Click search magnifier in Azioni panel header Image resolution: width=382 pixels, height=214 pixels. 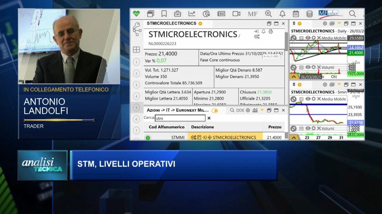point(232,110)
